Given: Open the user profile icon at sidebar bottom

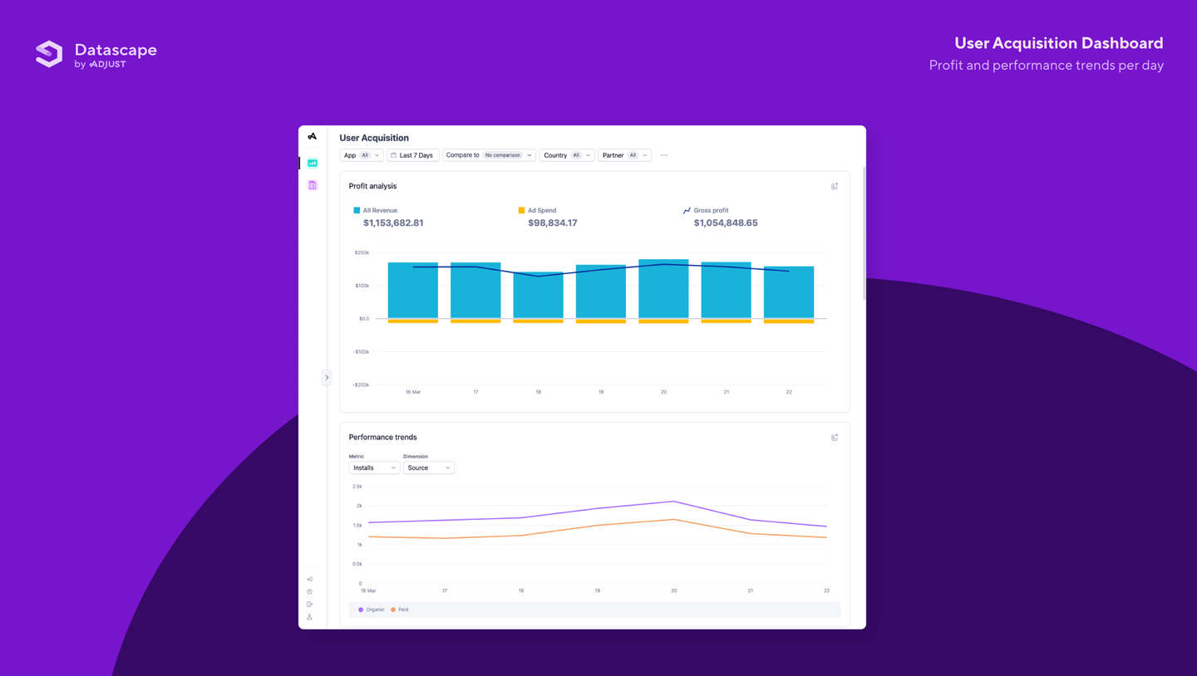Looking at the screenshot, I should click(x=310, y=616).
